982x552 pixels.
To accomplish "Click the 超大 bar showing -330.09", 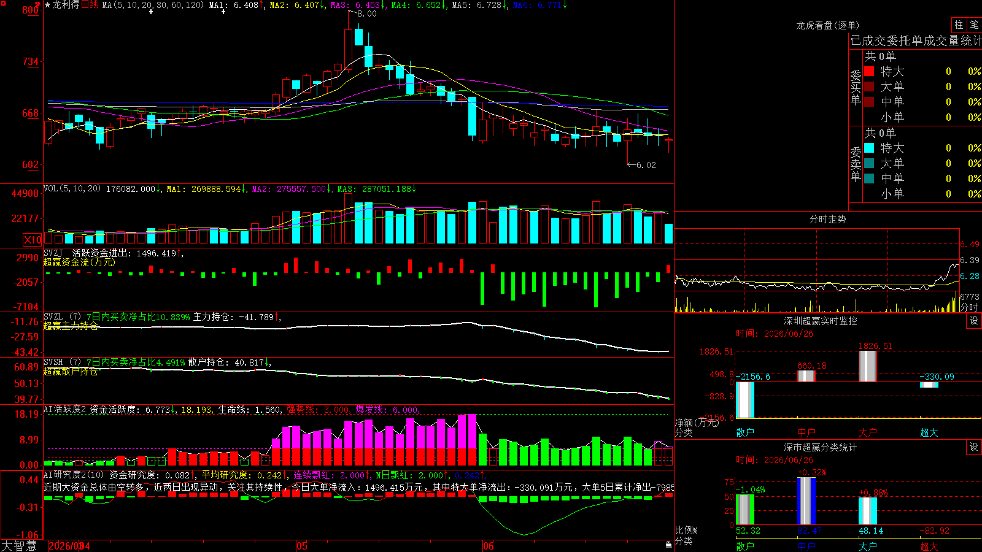I will tap(929, 385).
